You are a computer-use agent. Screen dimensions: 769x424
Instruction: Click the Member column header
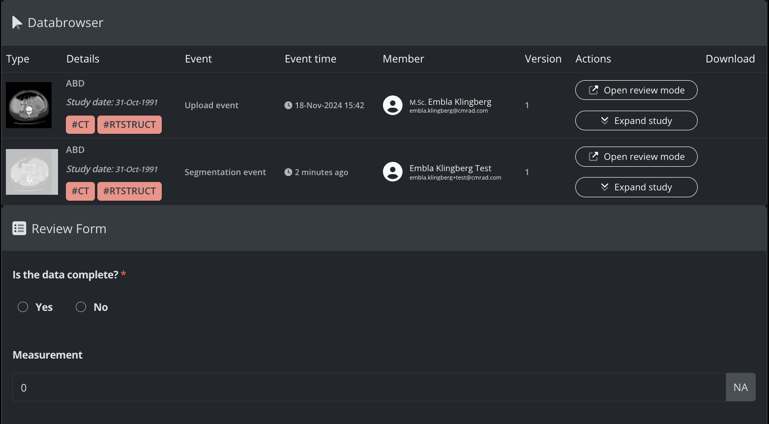(x=403, y=59)
